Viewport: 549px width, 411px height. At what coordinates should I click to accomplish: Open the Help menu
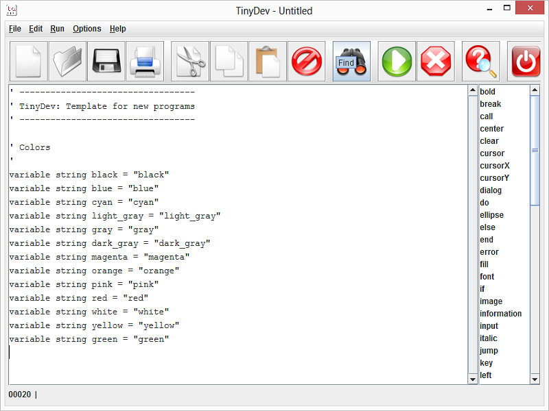[117, 29]
